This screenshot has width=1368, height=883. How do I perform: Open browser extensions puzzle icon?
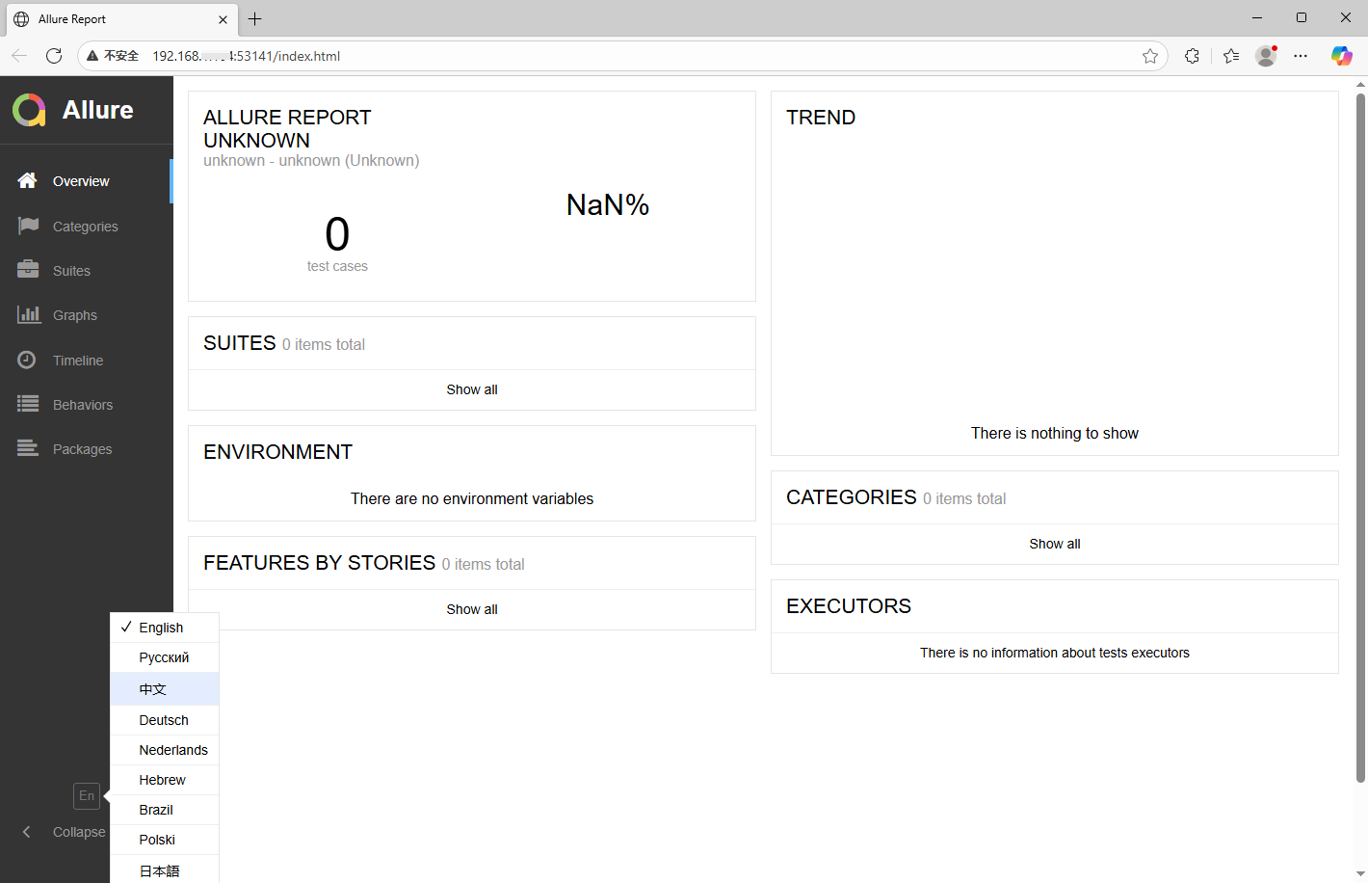point(1192,56)
